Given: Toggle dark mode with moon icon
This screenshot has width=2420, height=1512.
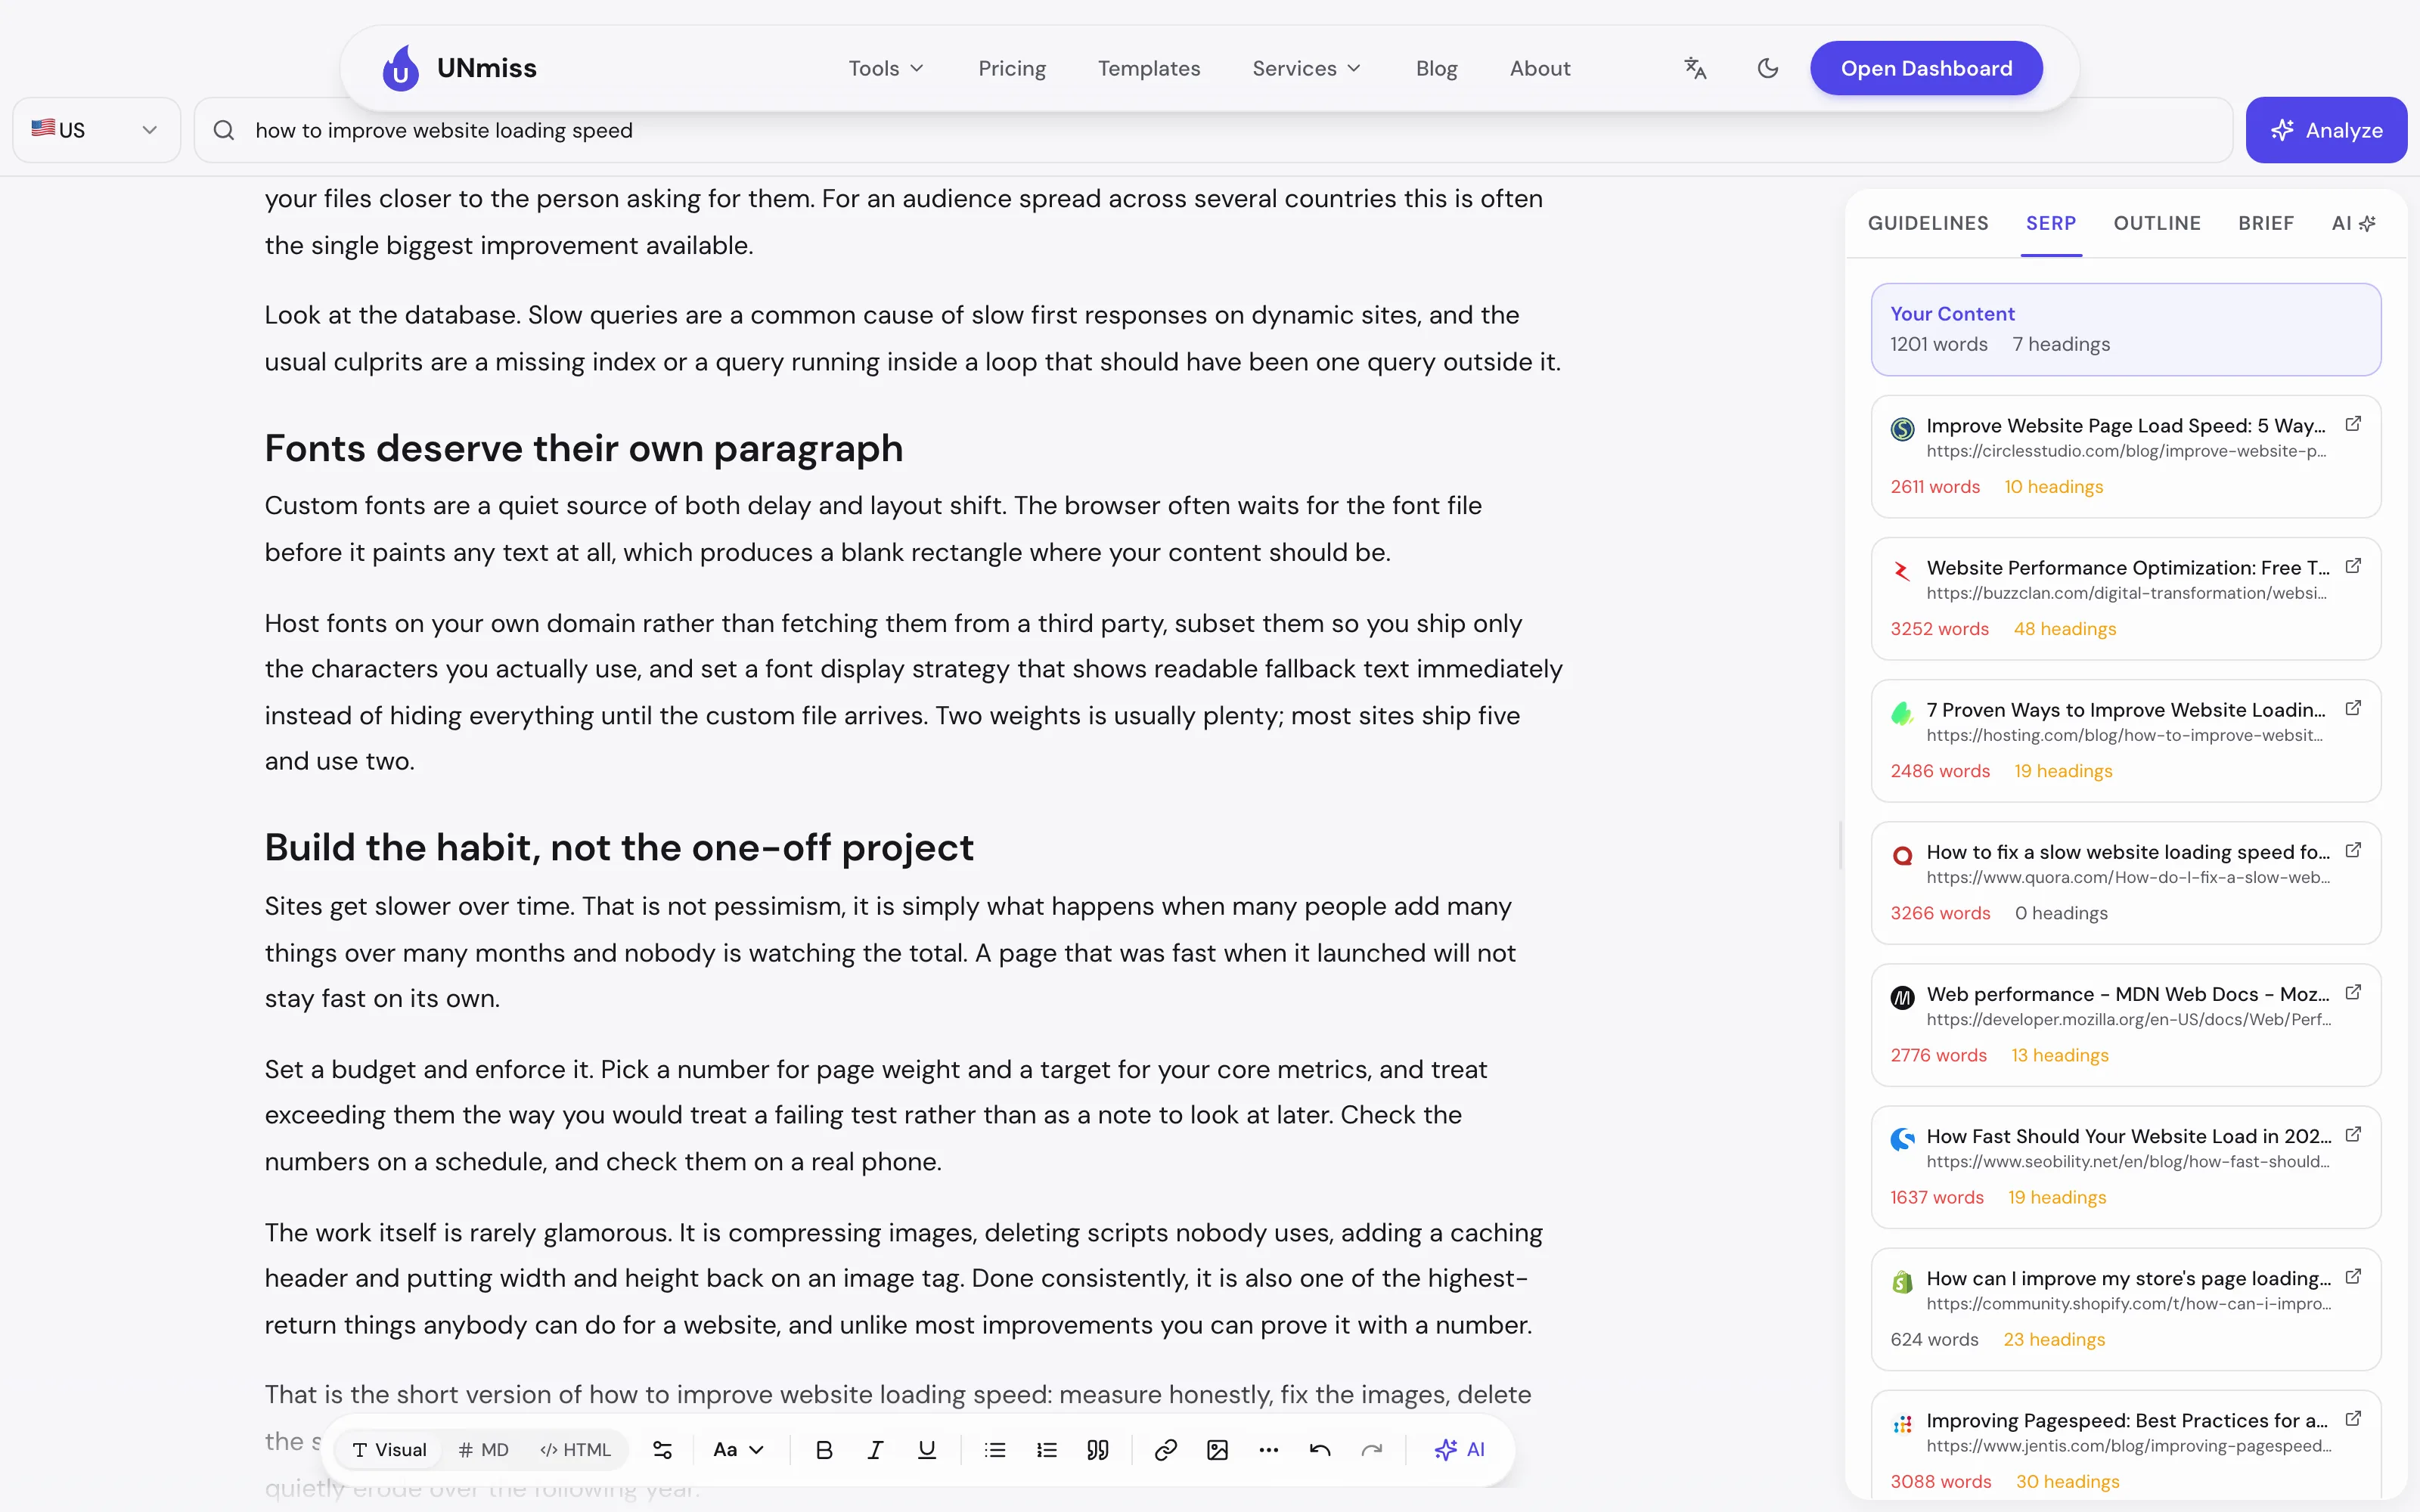Looking at the screenshot, I should point(1768,68).
